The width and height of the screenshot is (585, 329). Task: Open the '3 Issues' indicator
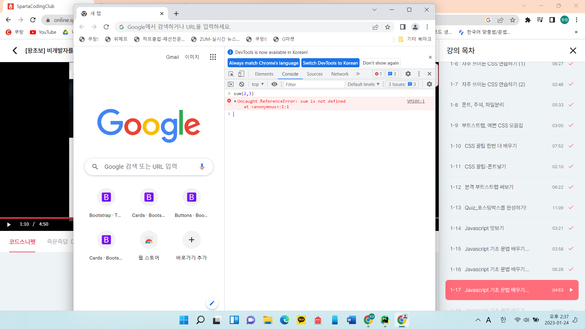coord(402,84)
